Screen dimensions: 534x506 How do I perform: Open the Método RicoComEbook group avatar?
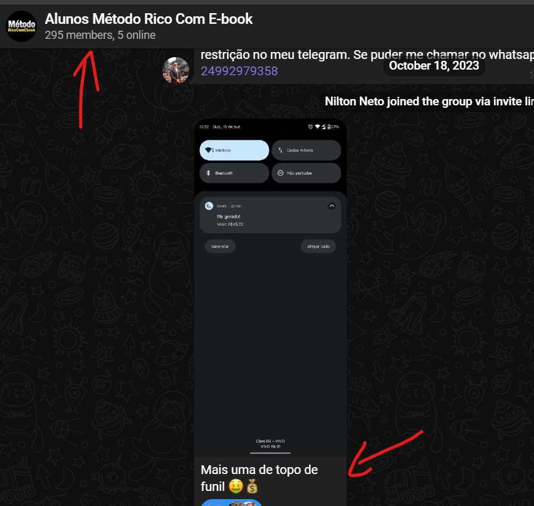(21, 26)
